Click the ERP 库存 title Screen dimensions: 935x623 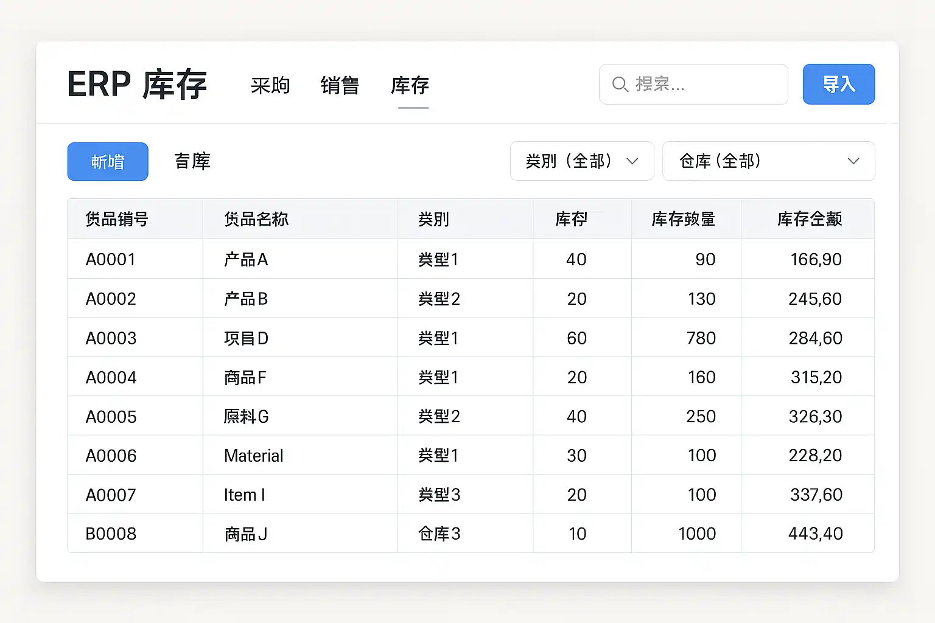coord(137,85)
